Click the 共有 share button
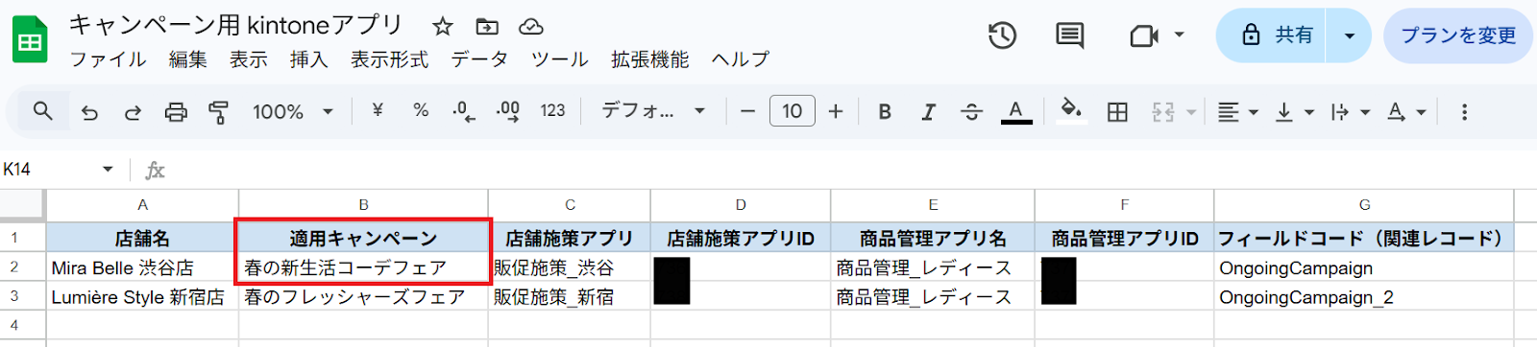The image size is (1537, 347). pyautogui.click(x=1272, y=35)
